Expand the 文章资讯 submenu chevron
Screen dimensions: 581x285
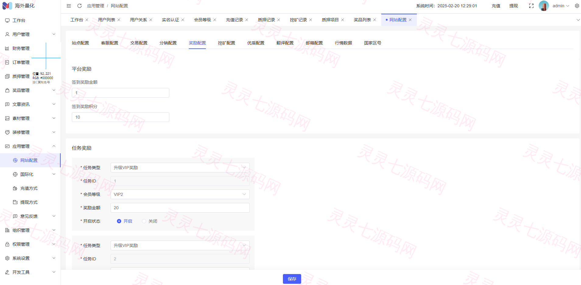click(54, 104)
